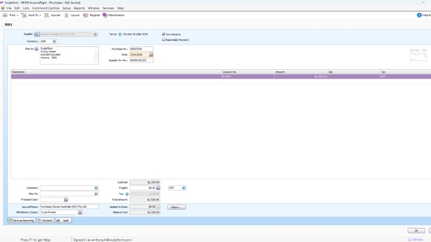This screenshot has height=242, width=431.
Task: Open the Edit menu
Action: click(17, 8)
